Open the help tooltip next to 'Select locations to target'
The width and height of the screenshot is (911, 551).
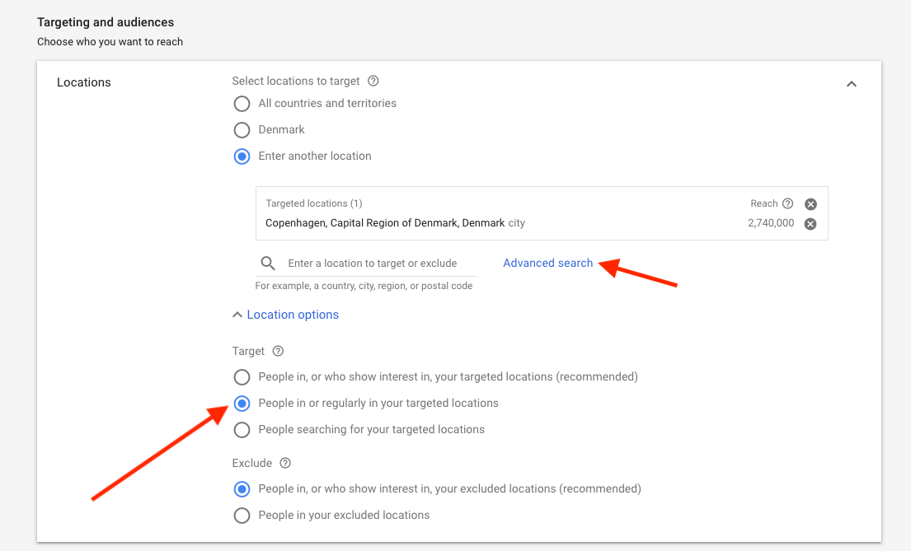[x=373, y=81]
